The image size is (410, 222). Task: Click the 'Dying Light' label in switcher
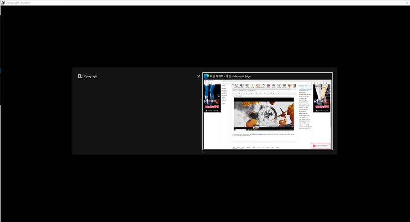click(91, 76)
